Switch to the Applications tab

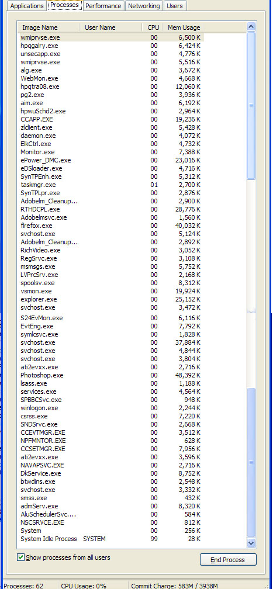[x=27, y=6]
